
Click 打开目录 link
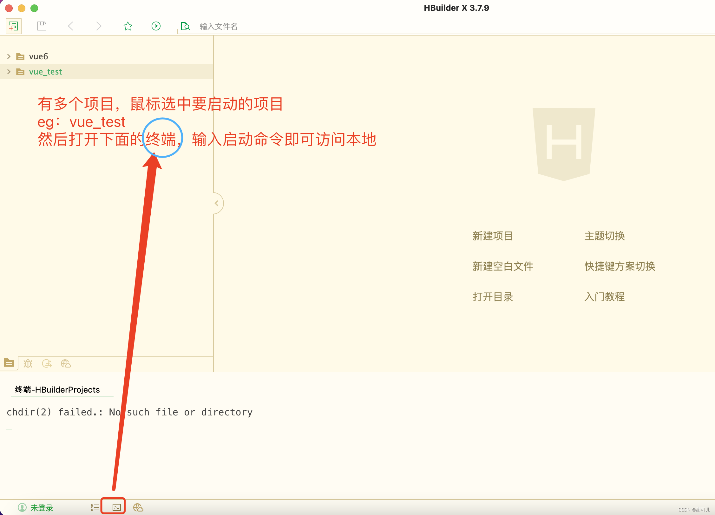pos(493,297)
